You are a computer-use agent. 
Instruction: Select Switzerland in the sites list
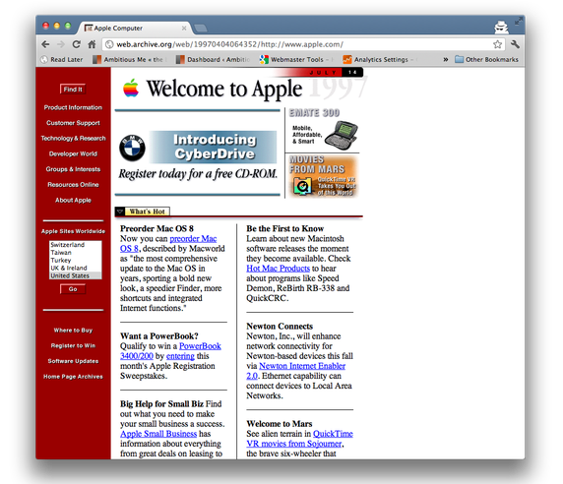pos(75,245)
